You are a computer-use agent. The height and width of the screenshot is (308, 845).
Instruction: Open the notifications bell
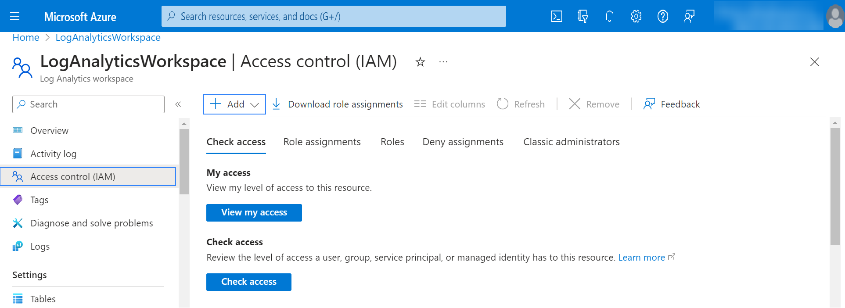(609, 17)
